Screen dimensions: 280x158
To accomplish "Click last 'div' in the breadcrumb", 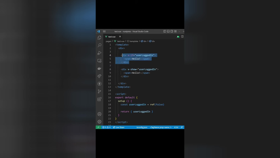I will point(153,41).
